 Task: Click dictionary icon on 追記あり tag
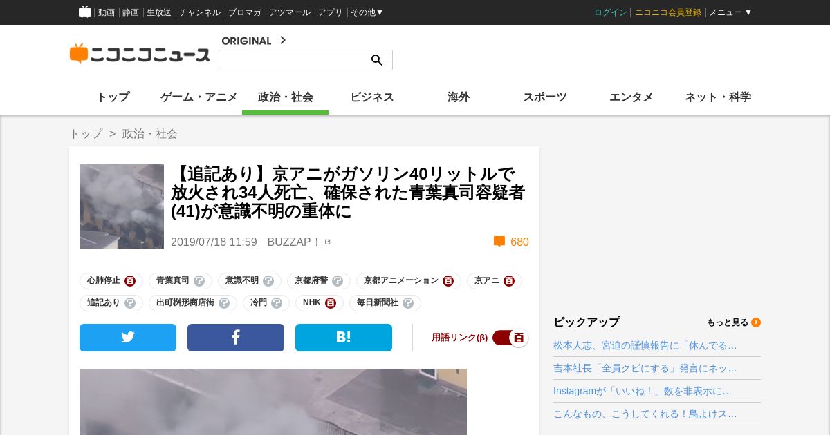(x=130, y=303)
